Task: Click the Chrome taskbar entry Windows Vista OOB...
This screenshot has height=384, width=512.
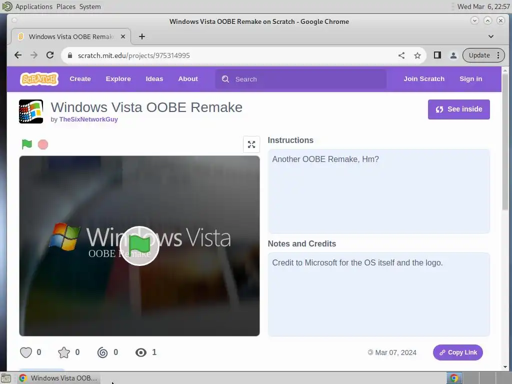Action: click(58, 378)
